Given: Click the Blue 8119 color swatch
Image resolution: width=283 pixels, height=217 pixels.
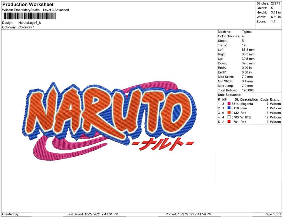Looking at the screenshot, I should pyautogui.click(x=229, y=108).
